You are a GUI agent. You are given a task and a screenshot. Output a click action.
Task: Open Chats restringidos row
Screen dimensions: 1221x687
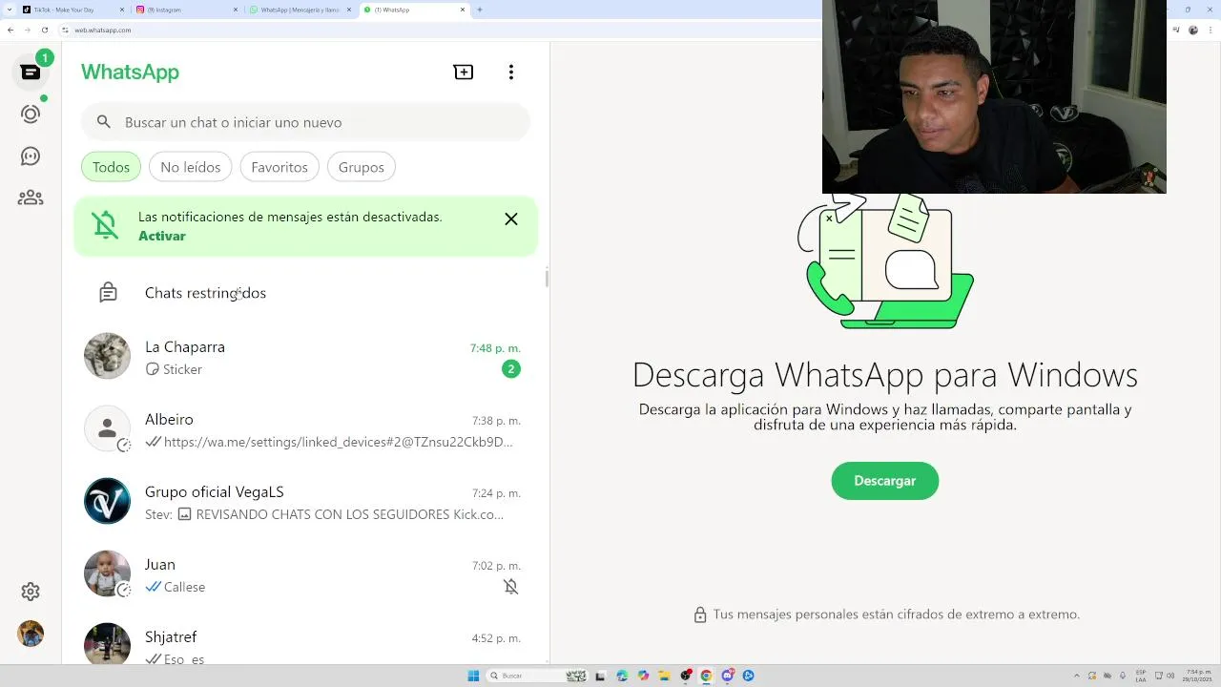[x=305, y=293]
